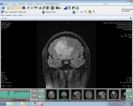Viewport: 133px width, 106px height.
Task: Click the clock icon in the toolbar
Action: pyautogui.click(x=69, y=8)
